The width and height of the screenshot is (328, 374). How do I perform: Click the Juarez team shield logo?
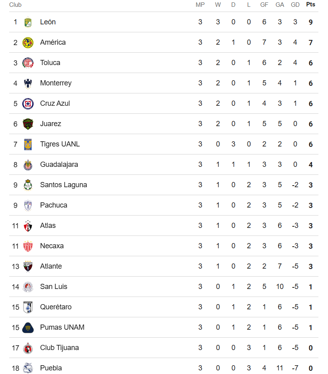tap(28, 124)
